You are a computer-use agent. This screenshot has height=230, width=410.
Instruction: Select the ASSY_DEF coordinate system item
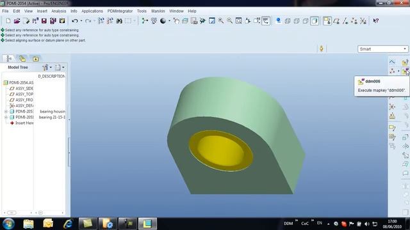pyautogui.click(x=21, y=105)
